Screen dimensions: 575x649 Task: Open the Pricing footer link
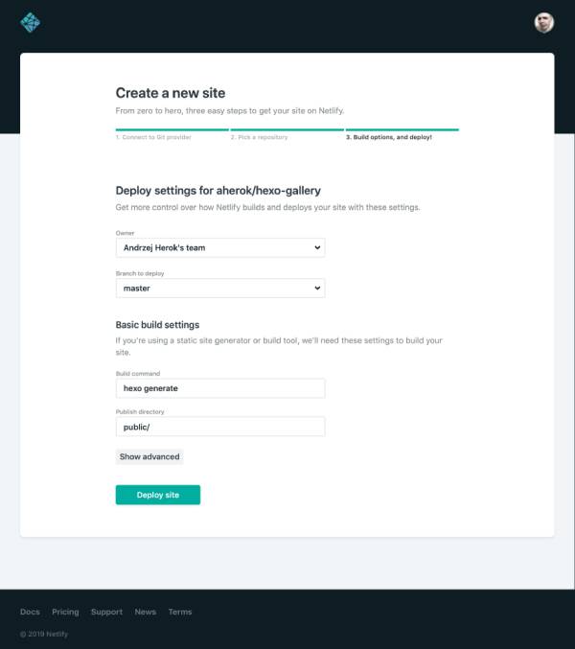(x=65, y=612)
